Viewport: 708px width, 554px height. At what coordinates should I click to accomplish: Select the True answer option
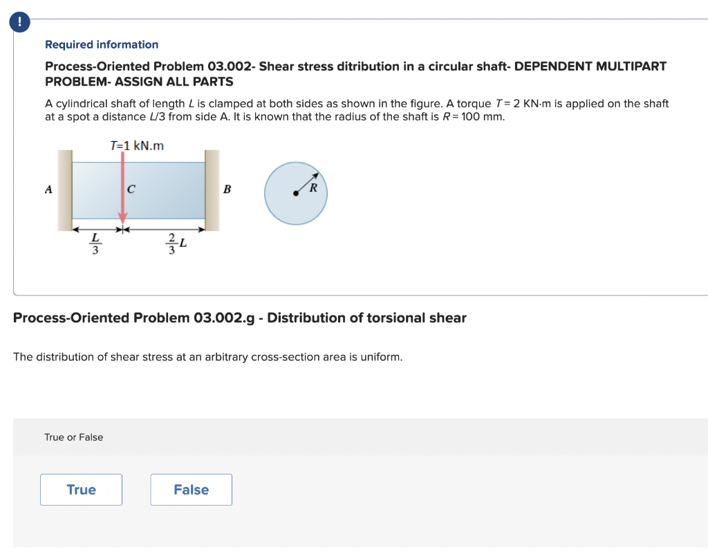tap(81, 489)
